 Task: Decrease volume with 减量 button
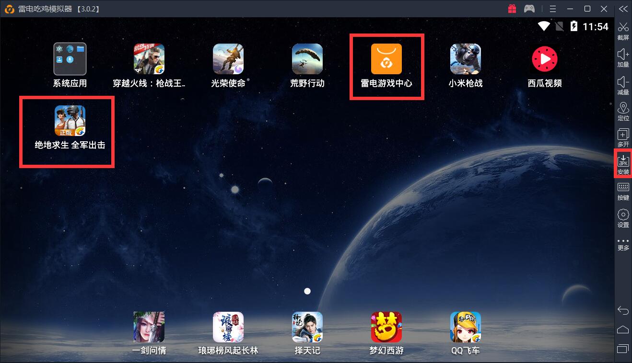point(623,85)
